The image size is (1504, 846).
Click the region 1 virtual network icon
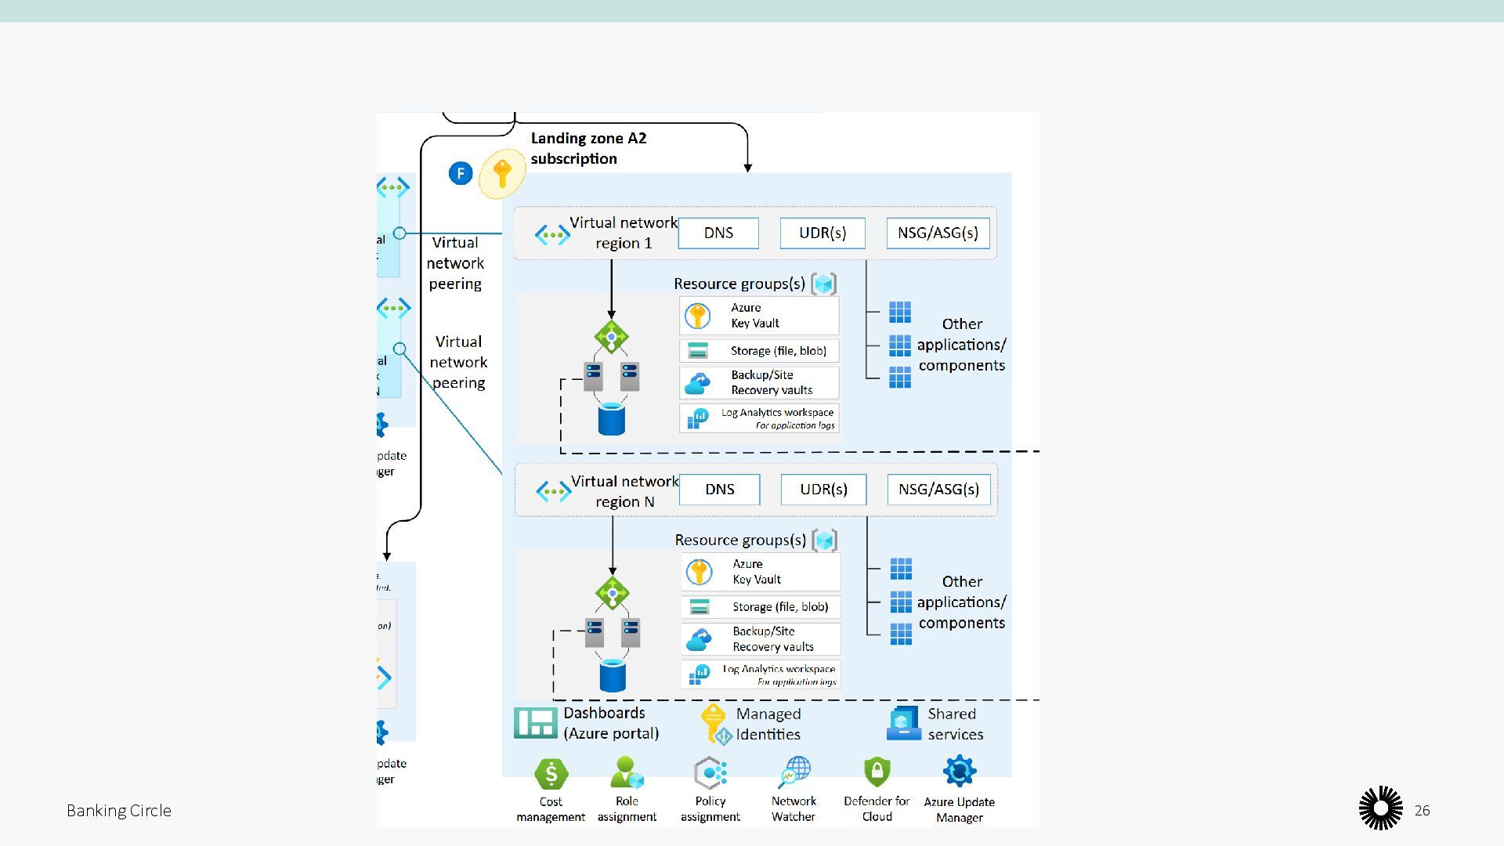coord(552,234)
